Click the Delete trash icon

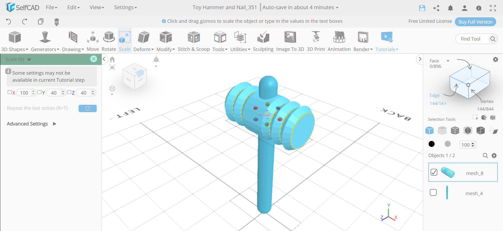tap(57, 22)
